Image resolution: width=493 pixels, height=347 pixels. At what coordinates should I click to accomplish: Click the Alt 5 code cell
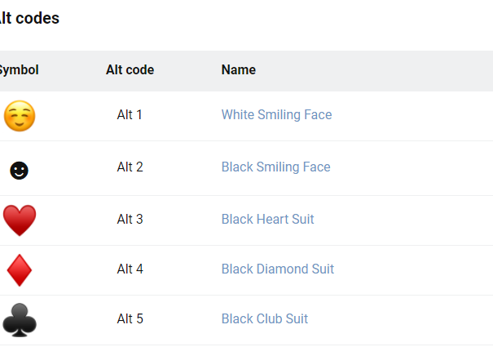[130, 319]
